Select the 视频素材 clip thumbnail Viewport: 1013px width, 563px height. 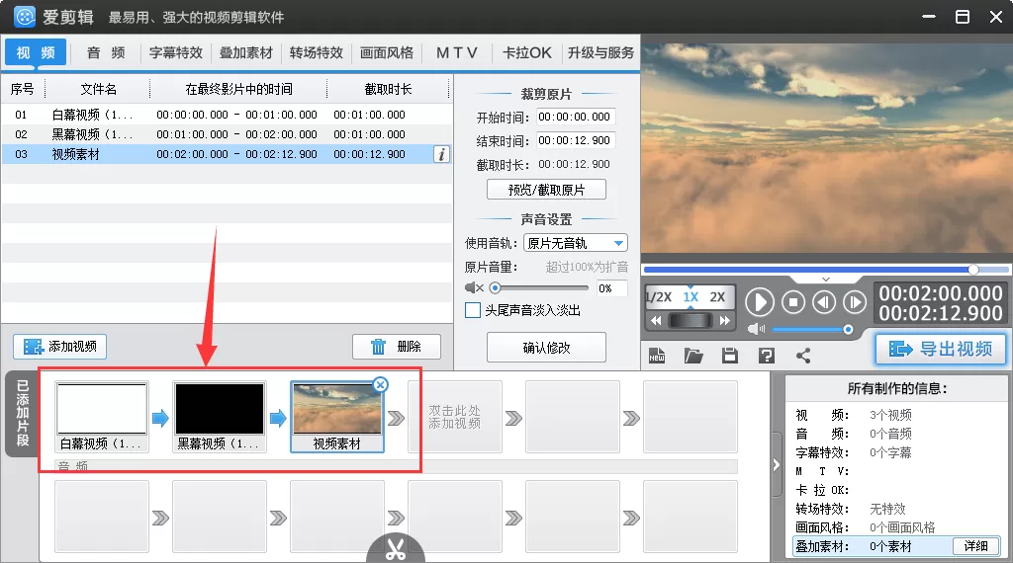coord(337,416)
